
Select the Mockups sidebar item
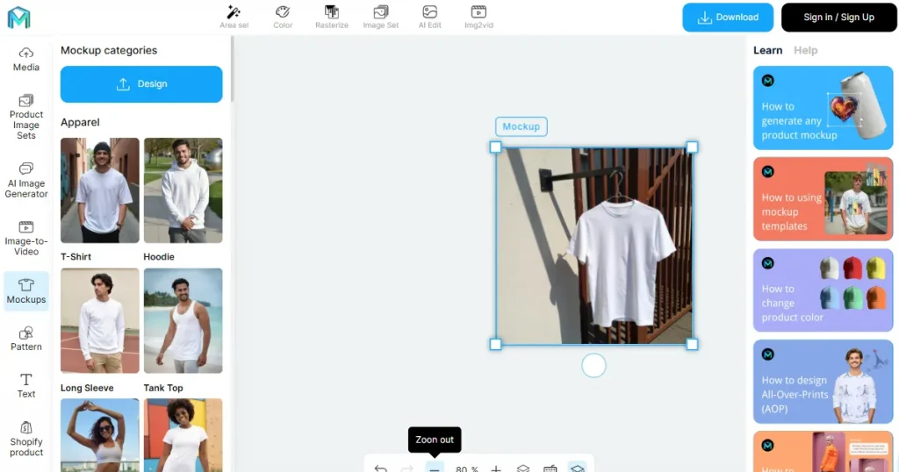[x=26, y=291]
